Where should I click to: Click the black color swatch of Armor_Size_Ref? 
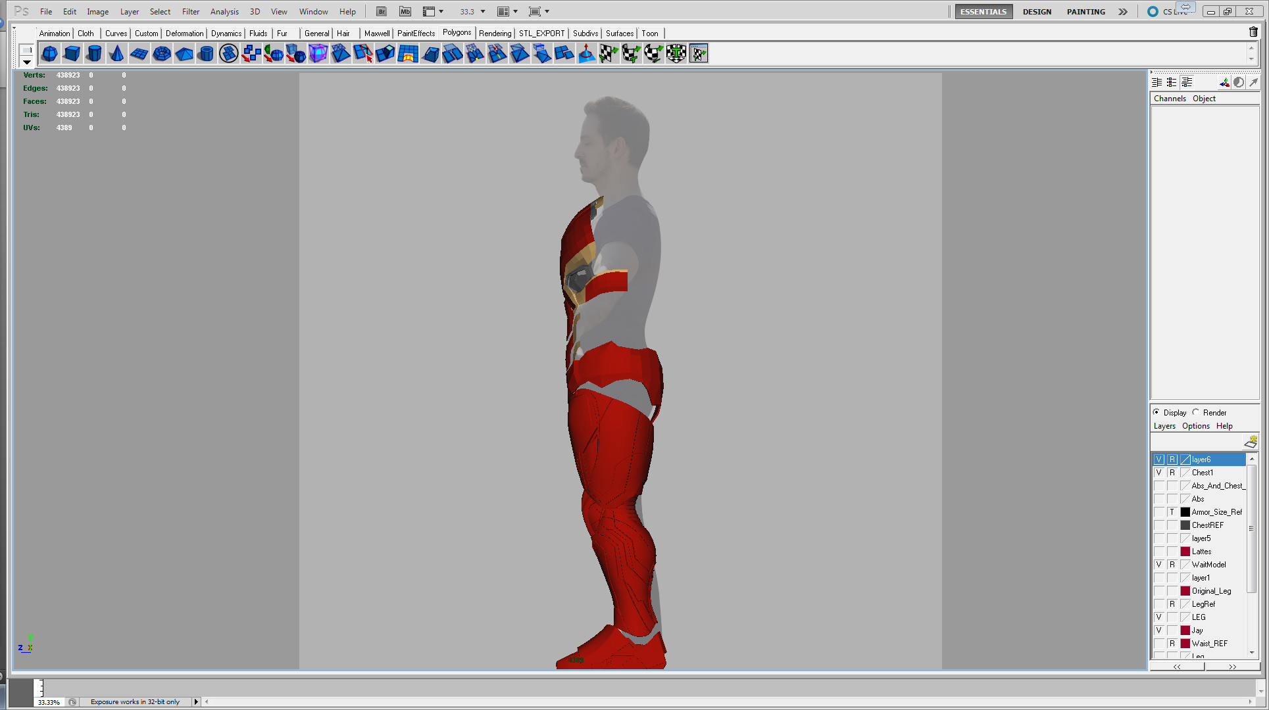coord(1185,512)
